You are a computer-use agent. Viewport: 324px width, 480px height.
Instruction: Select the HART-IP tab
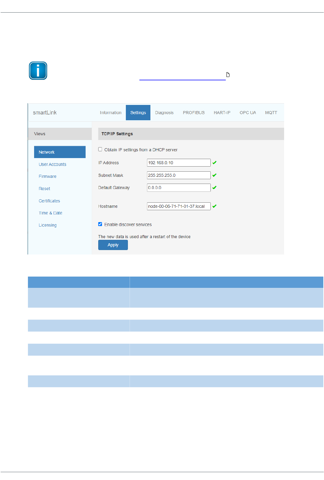pos(222,113)
